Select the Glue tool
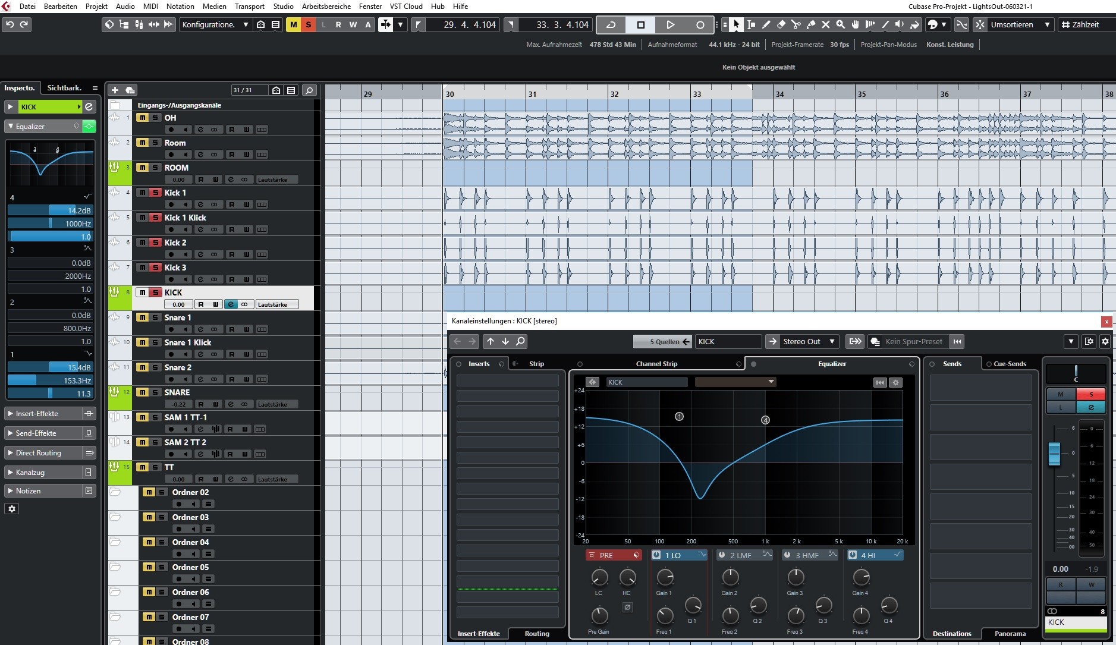The width and height of the screenshot is (1116, 645). (x=811, y=24)
